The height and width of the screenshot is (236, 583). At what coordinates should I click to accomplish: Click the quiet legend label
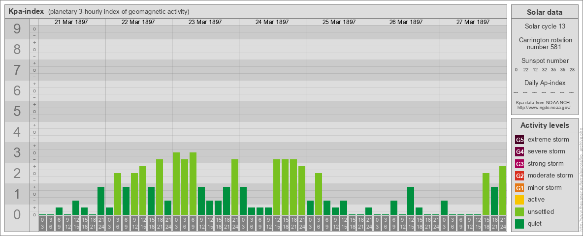click(535, 223)
